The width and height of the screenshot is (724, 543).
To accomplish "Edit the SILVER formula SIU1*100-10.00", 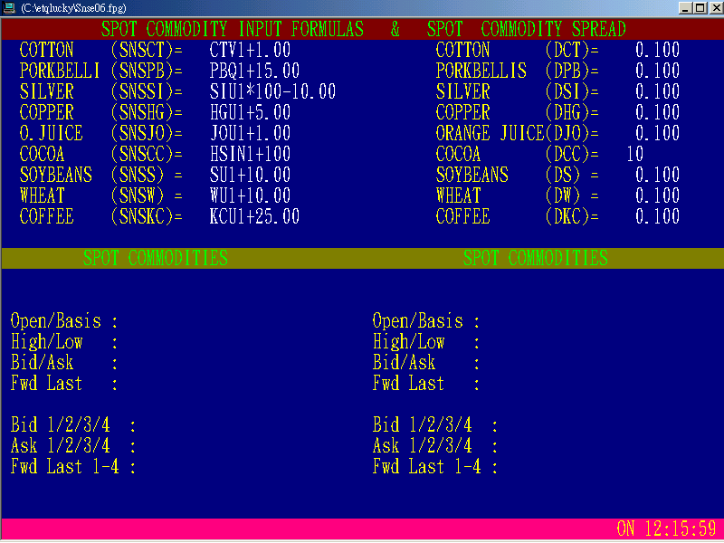I will click(271, 91).
